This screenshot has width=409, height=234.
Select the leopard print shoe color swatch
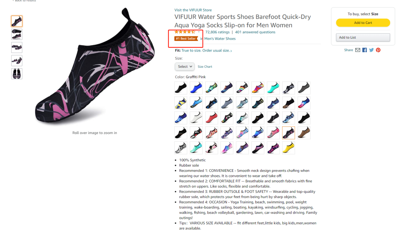pyautogui.click(x=304, y=133)
